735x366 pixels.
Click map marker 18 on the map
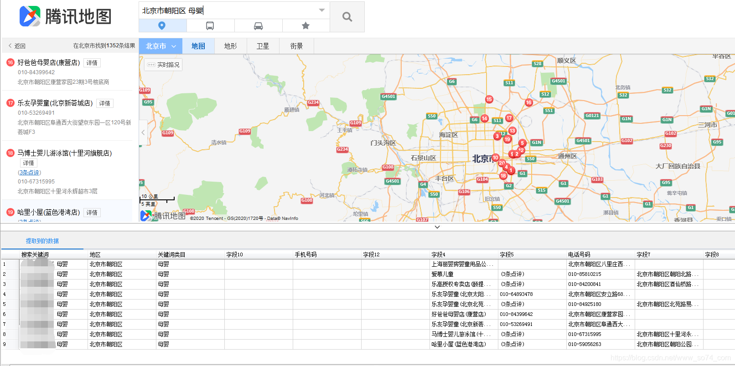[x=503, y=176]
